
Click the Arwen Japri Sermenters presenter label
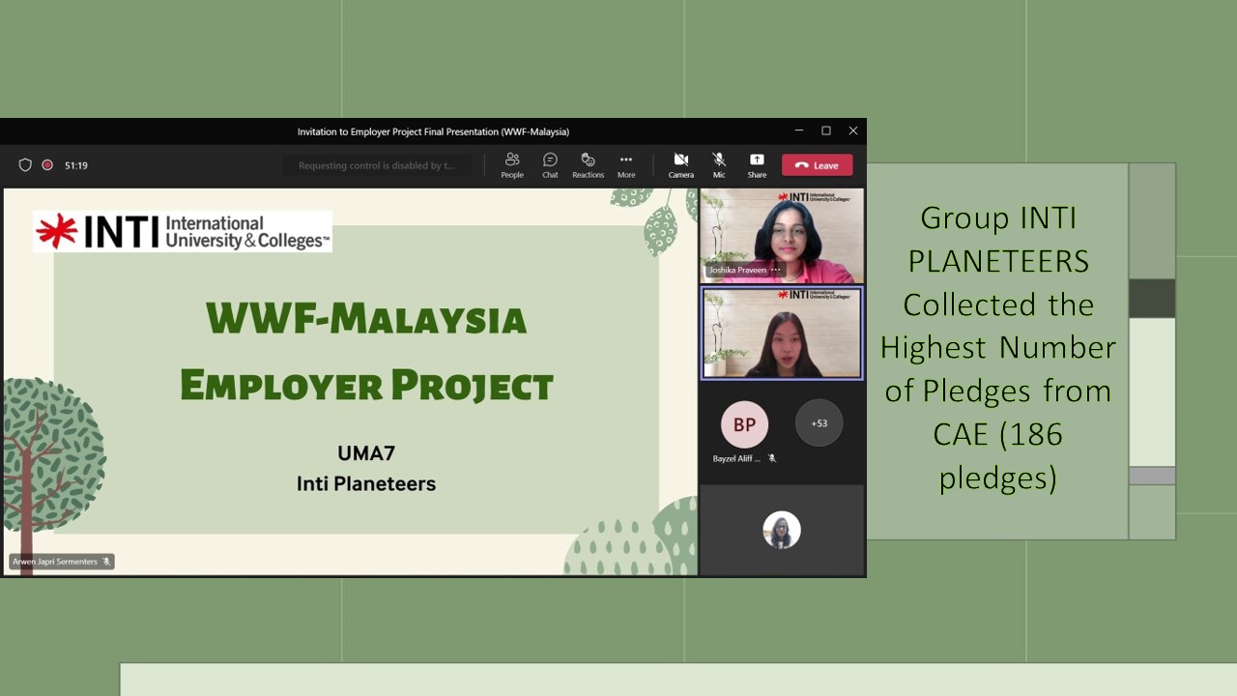pos(60,562)
